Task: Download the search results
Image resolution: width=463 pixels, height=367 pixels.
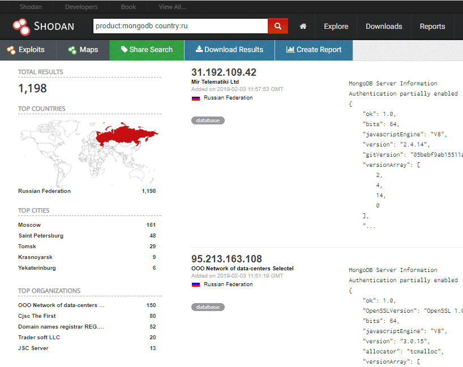Action: click(229, 50)
